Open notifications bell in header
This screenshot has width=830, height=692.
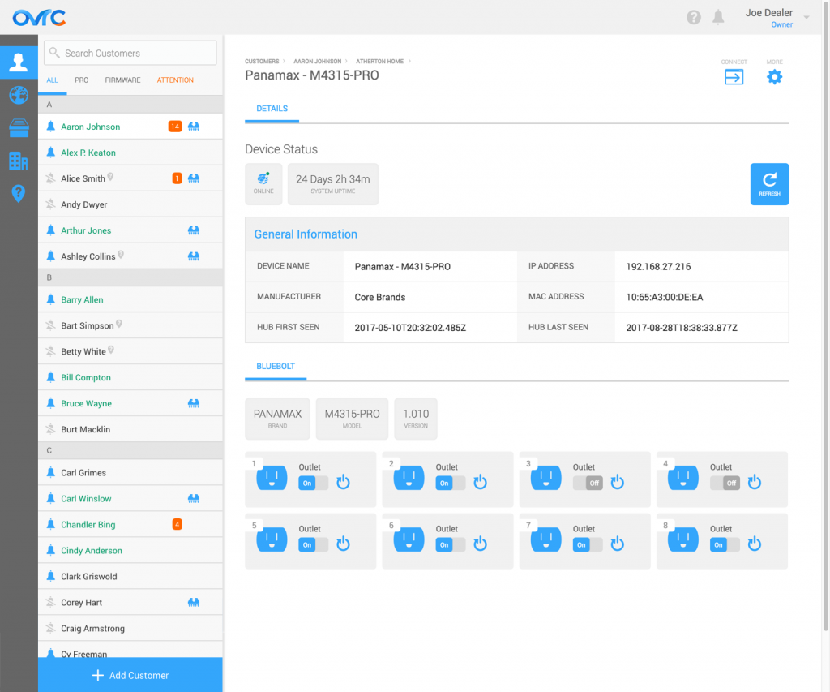[x=718, y=18]
